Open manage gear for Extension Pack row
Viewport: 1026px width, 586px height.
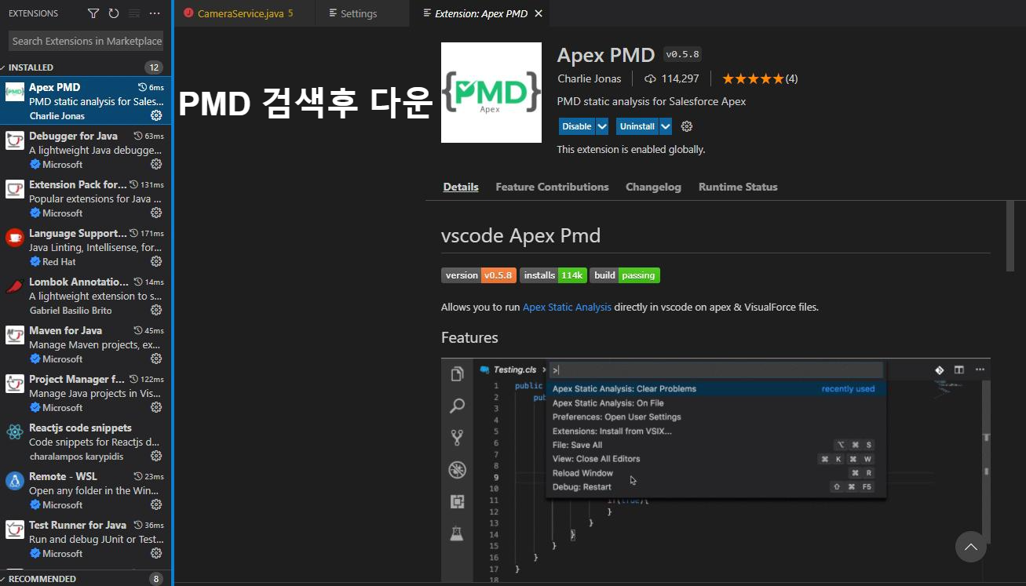coord(156,213)
